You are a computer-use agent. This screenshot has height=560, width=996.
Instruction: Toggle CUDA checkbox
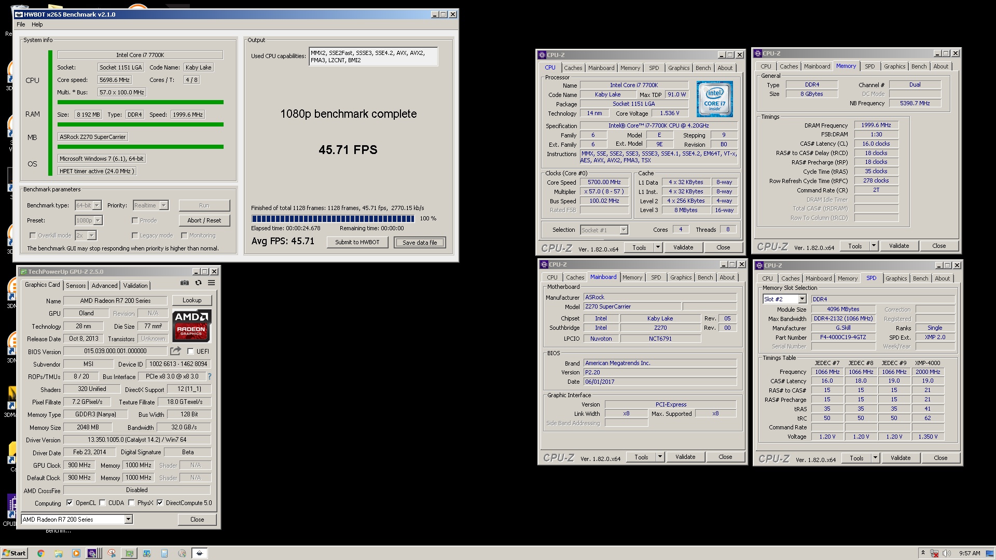(x=102, y=502)
